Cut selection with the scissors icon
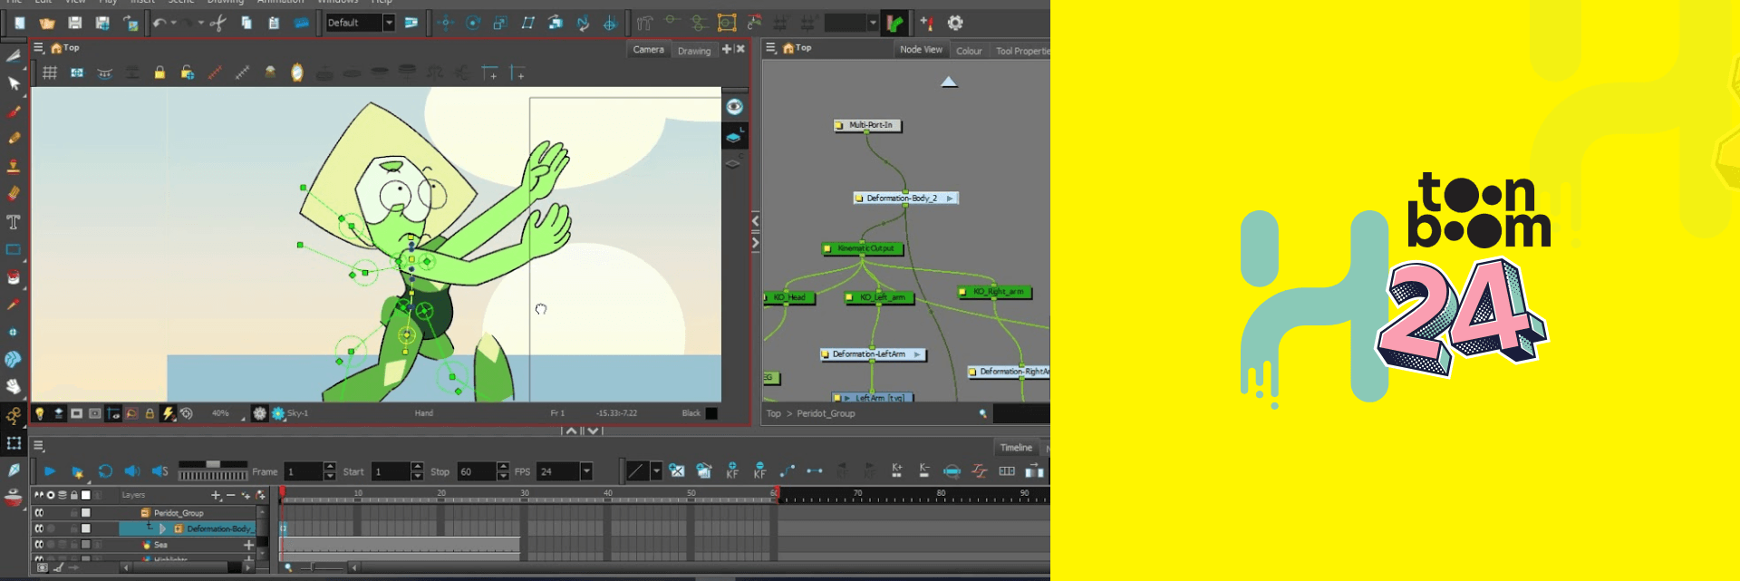The width and height of the screenshot is (1740, 581). 217,23
